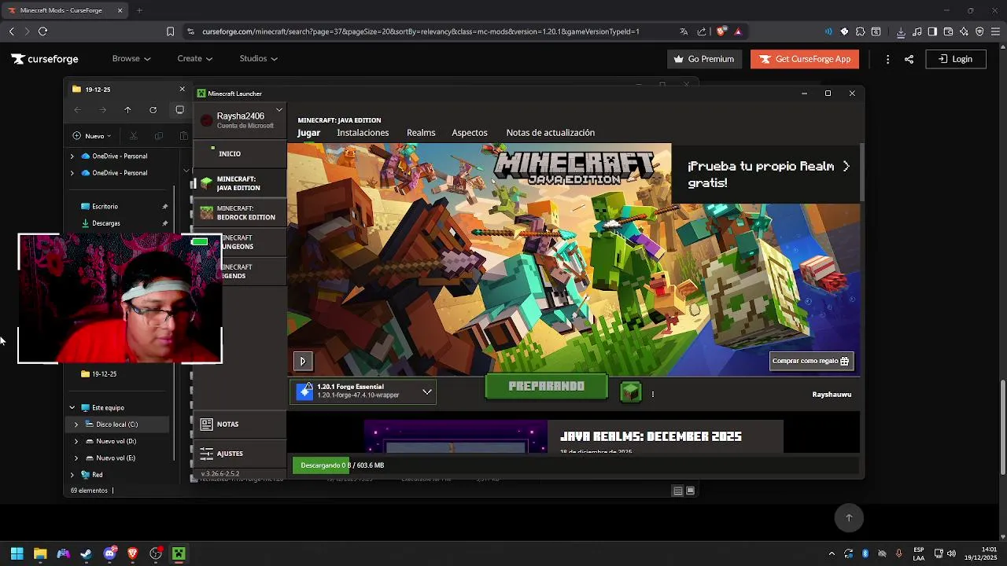1007x566 pixels.
Task: Click the PREPARANDO play button
Action: click(x=546, y=387)
